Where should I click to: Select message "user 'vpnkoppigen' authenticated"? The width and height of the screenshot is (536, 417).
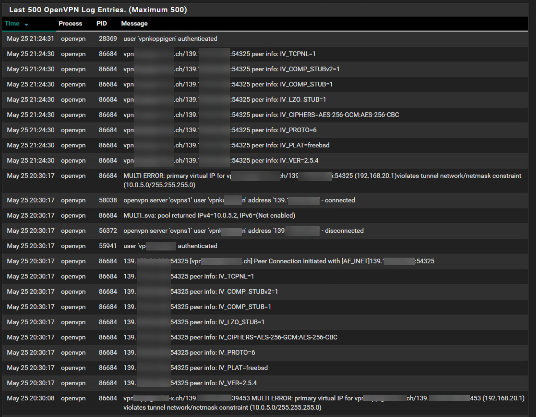170,39
